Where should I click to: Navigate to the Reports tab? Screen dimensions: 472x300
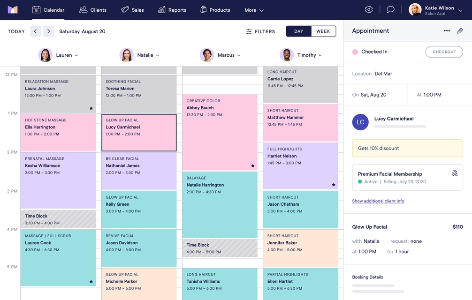tap(172, 10)
